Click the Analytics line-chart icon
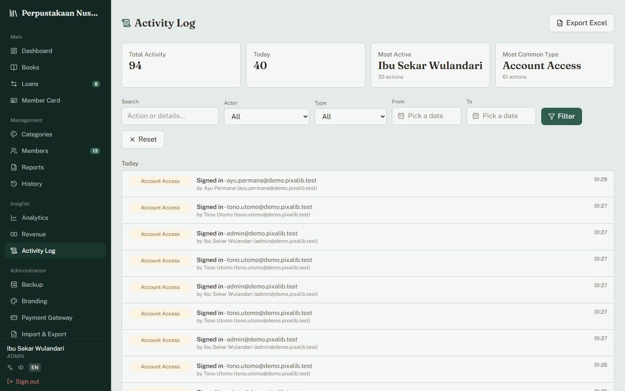 [x=14, y=218]
